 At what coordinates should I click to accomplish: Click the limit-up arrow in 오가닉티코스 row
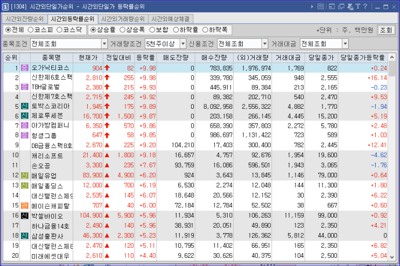[107, 68]
